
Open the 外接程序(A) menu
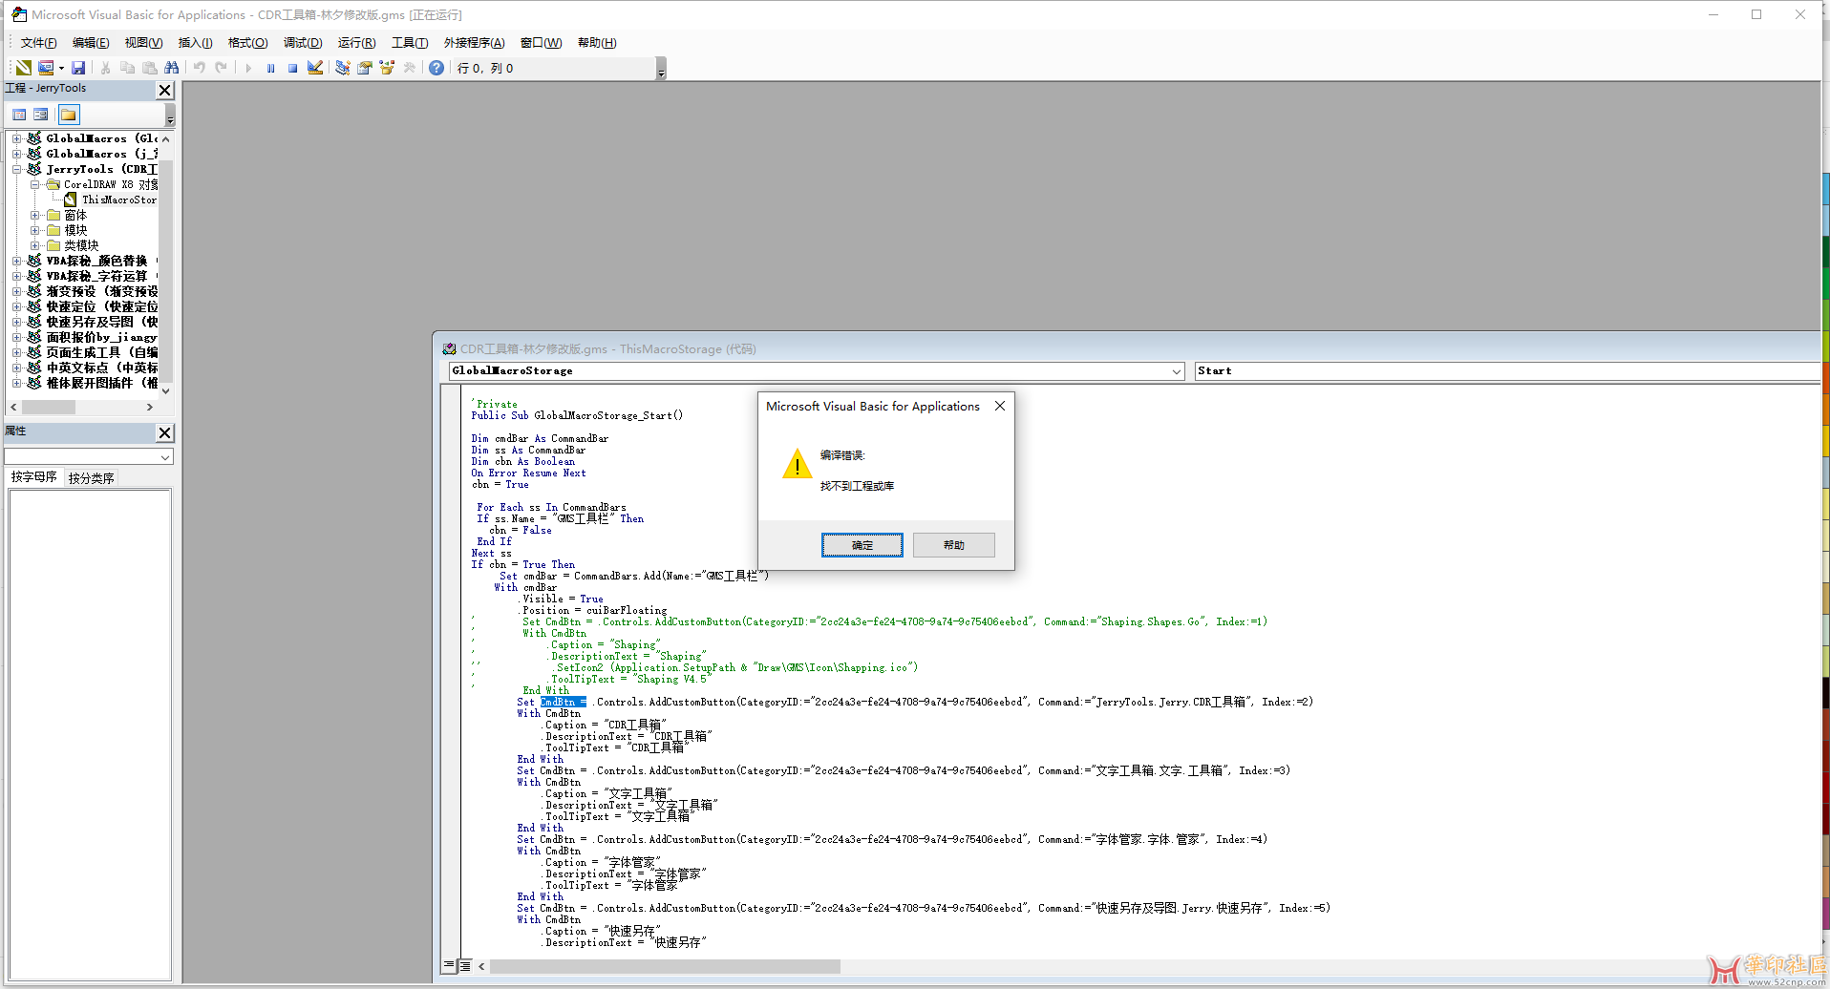point(474,43)
